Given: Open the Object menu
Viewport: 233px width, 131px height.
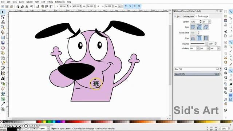Looking at the screenshot, I should [x=29, y=2].
